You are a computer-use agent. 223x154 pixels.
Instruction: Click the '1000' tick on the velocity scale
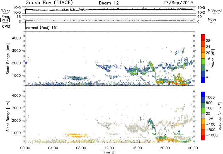coord(210,97)
